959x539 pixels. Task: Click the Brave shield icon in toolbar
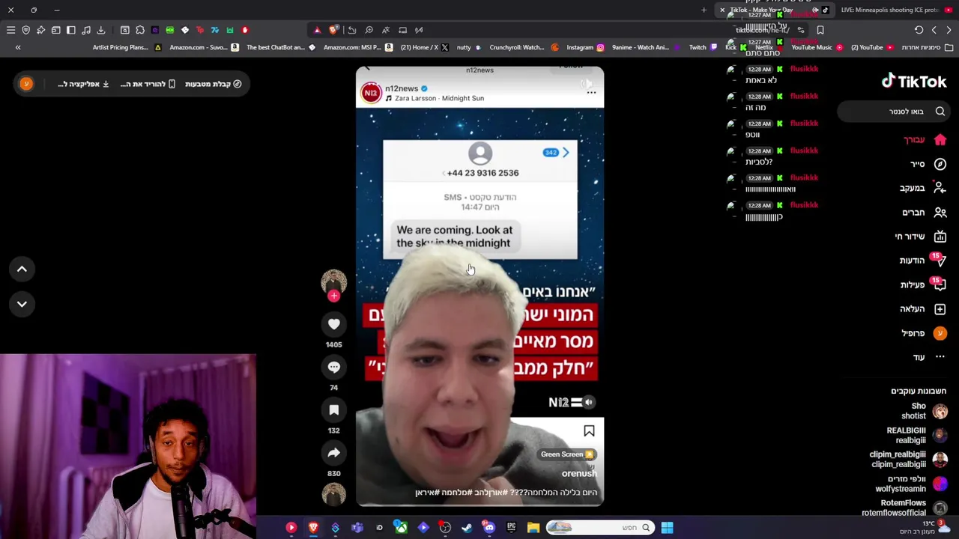point(25,30)
